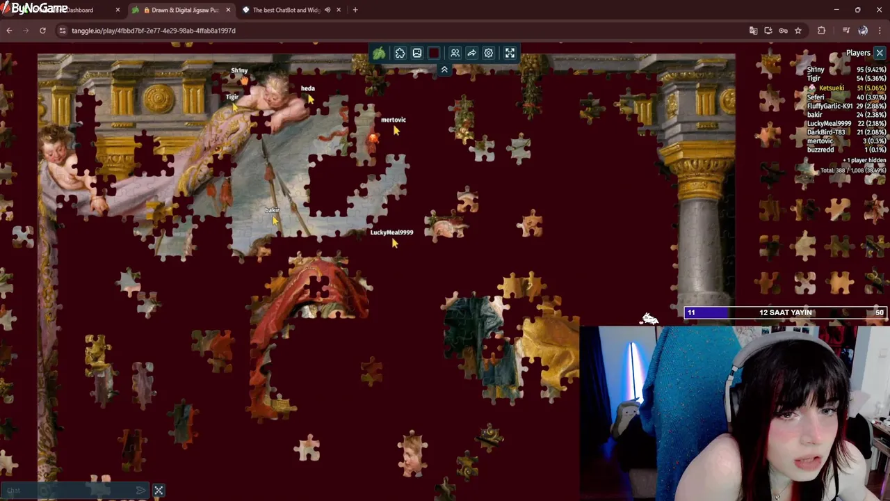The height and width of the screenshot is (501, 890).
Task: Reload the current page
Action: tap(42, 31)
